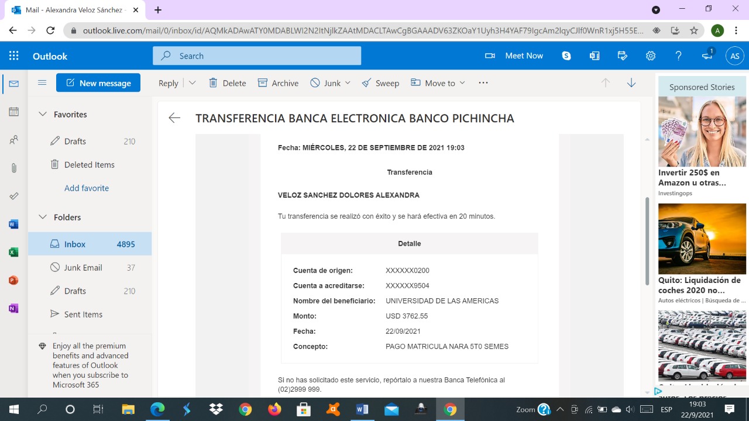This screenshot has width=749, height=421.
Task: Click the New message button
Action: [98, 83]
